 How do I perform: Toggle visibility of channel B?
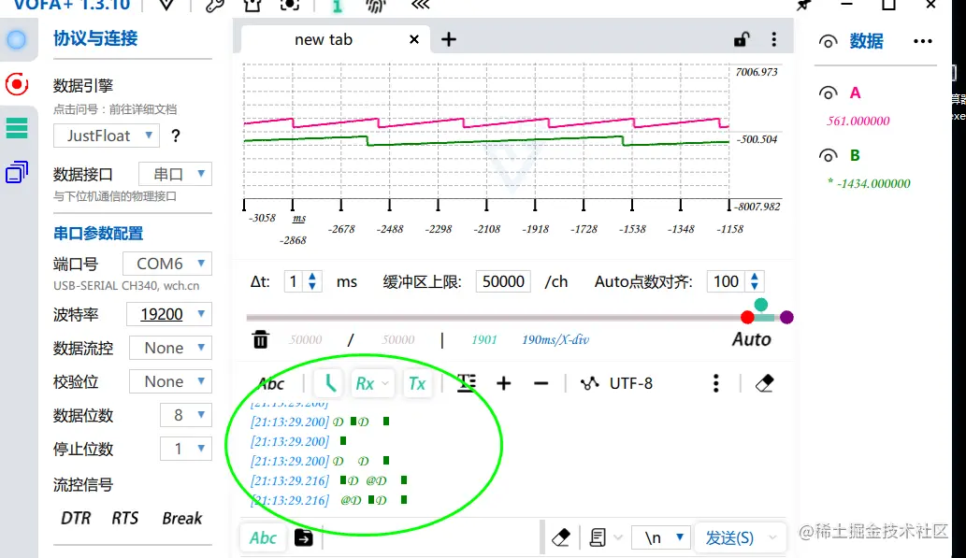[x=828, y=155]
